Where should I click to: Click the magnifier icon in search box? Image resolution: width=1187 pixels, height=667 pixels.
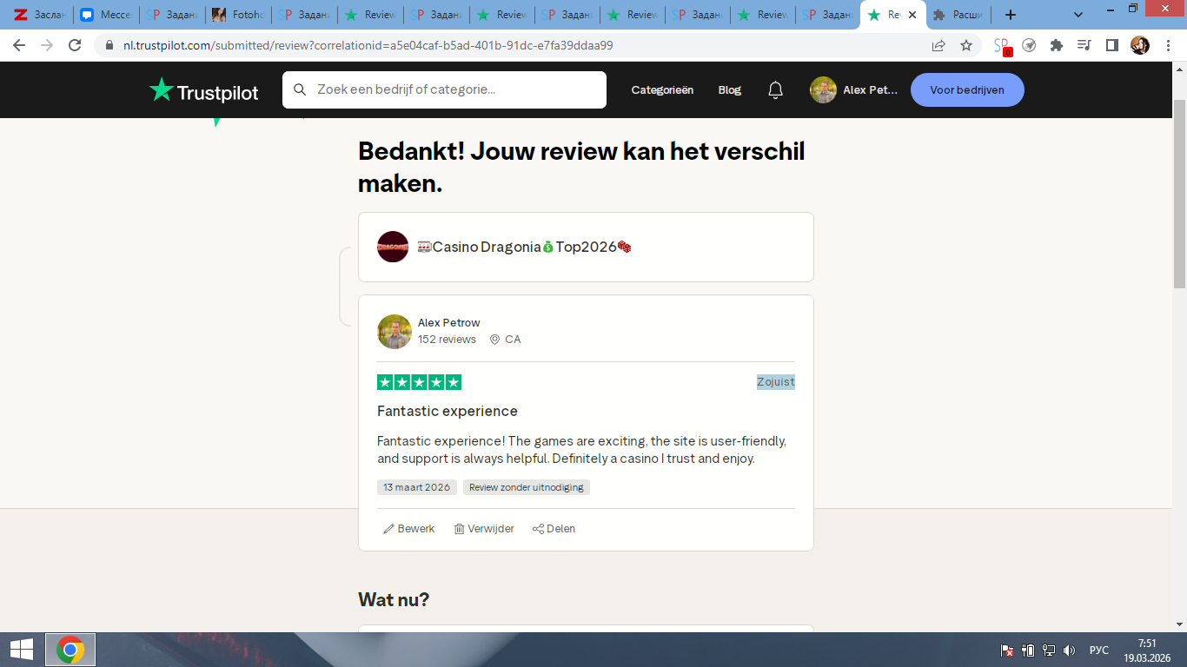point(300,89)
